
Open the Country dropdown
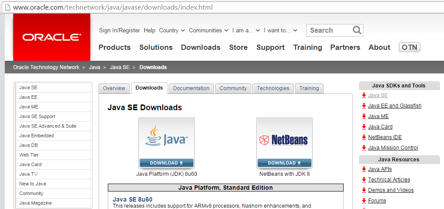click(x=172, y=30)
